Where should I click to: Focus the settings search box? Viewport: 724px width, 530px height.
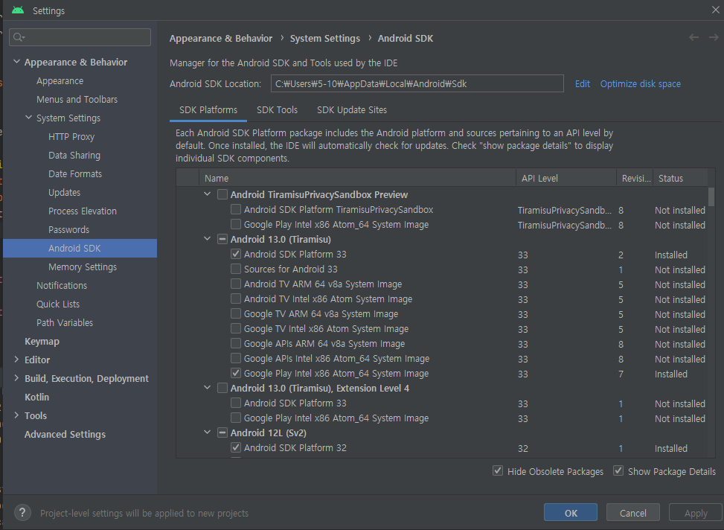[x=80, y=37]
